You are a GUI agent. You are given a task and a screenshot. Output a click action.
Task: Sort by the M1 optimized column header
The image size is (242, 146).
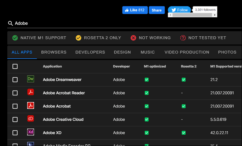(x=155, y=66)
